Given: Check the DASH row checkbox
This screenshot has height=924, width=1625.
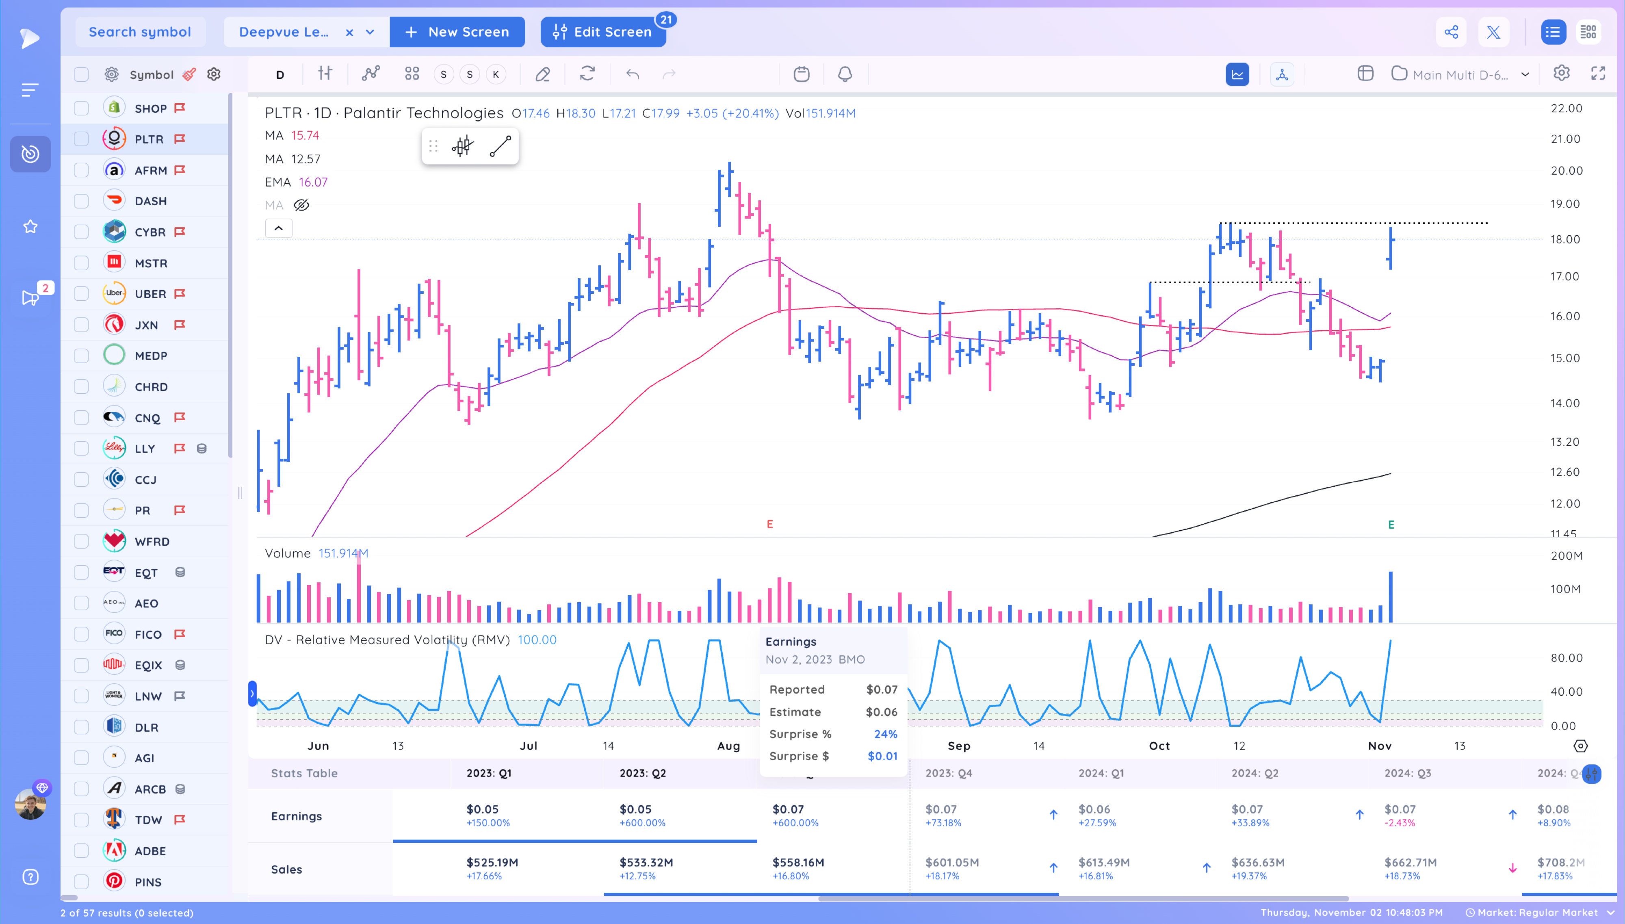Looking at the screenshot, I should tap(81, 201).
